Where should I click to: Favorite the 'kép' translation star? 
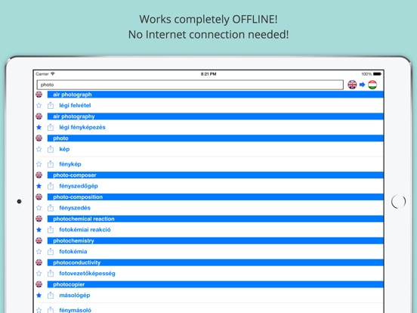tap(39, 149)
